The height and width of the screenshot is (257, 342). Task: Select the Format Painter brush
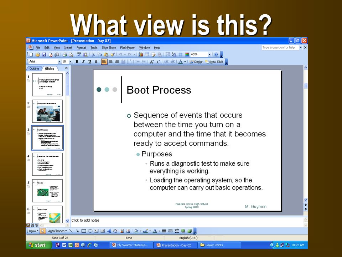click(x=113, y=54)
